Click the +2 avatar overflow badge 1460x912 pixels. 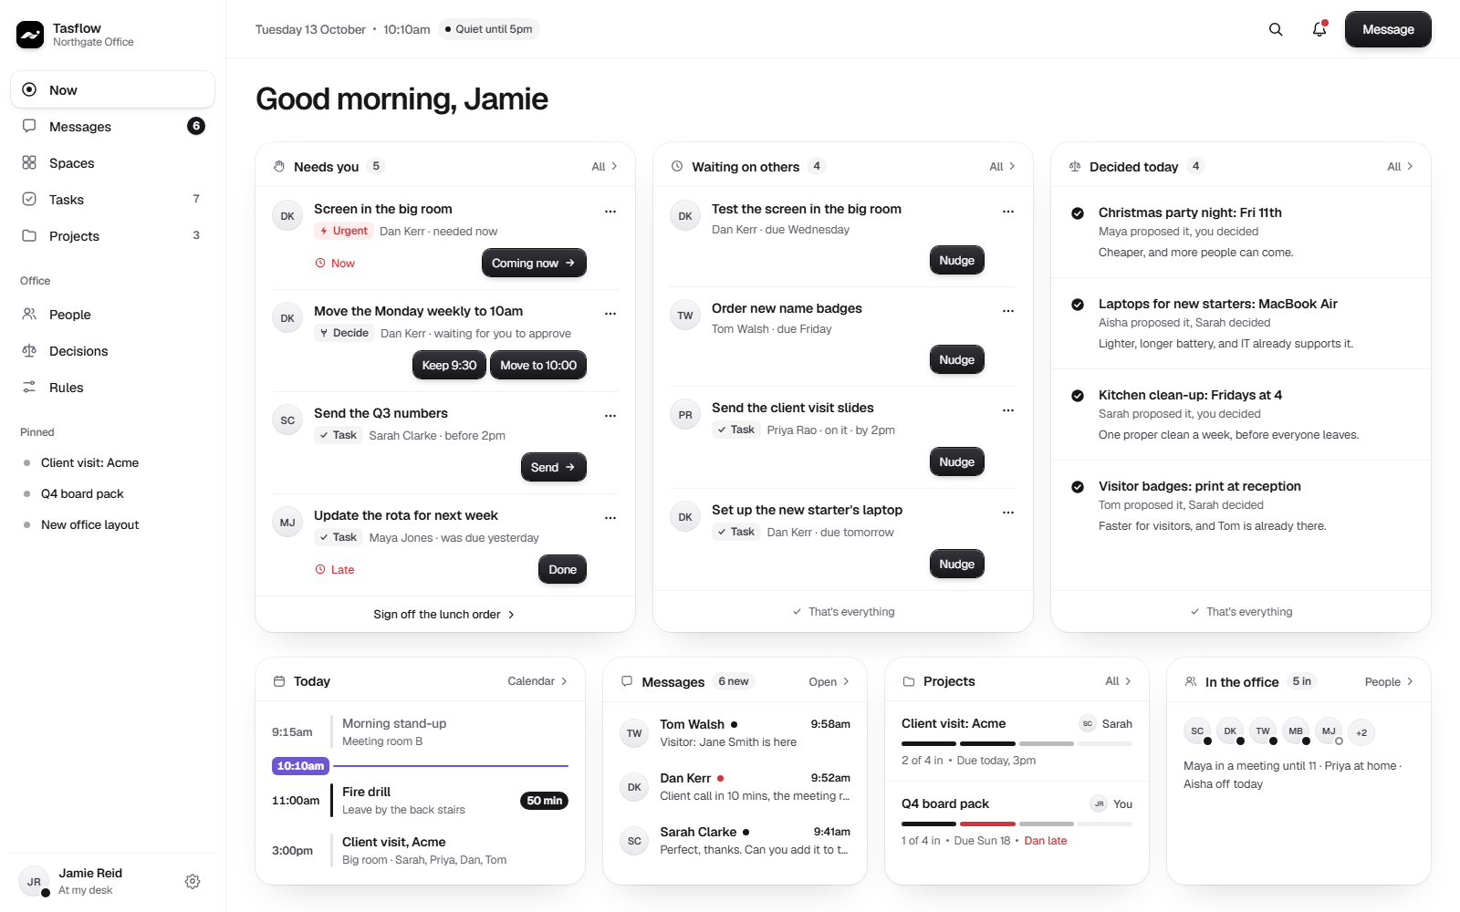click(x=1361, y=732)
